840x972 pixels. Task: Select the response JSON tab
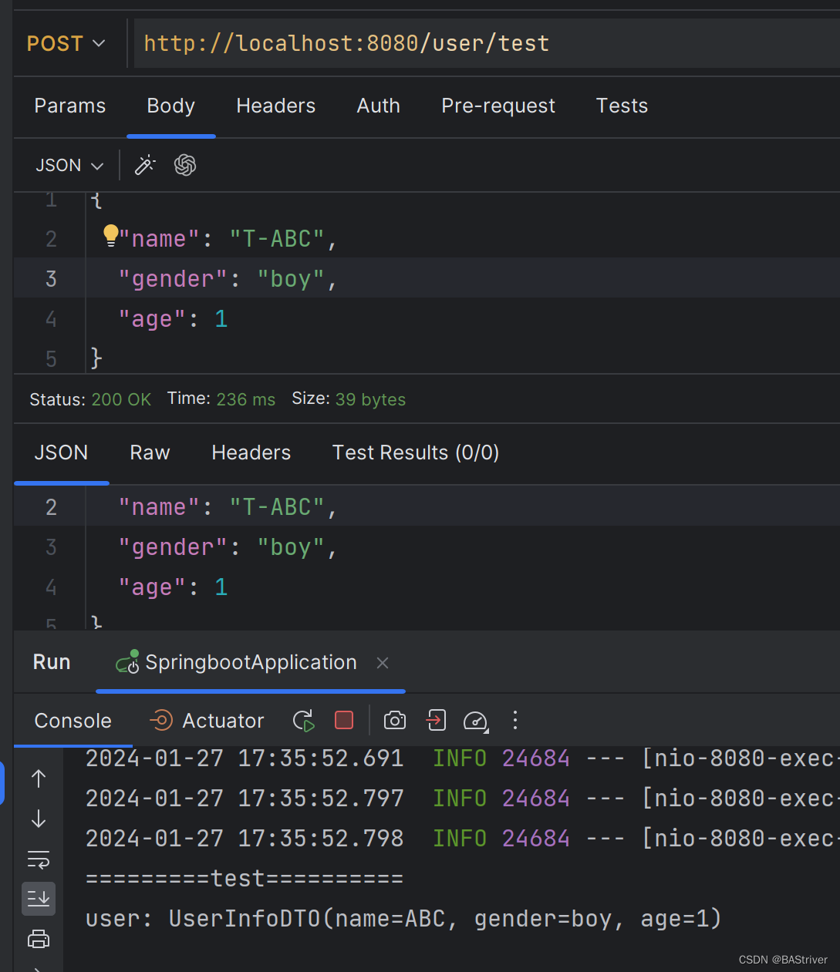(x=61, y=452)
